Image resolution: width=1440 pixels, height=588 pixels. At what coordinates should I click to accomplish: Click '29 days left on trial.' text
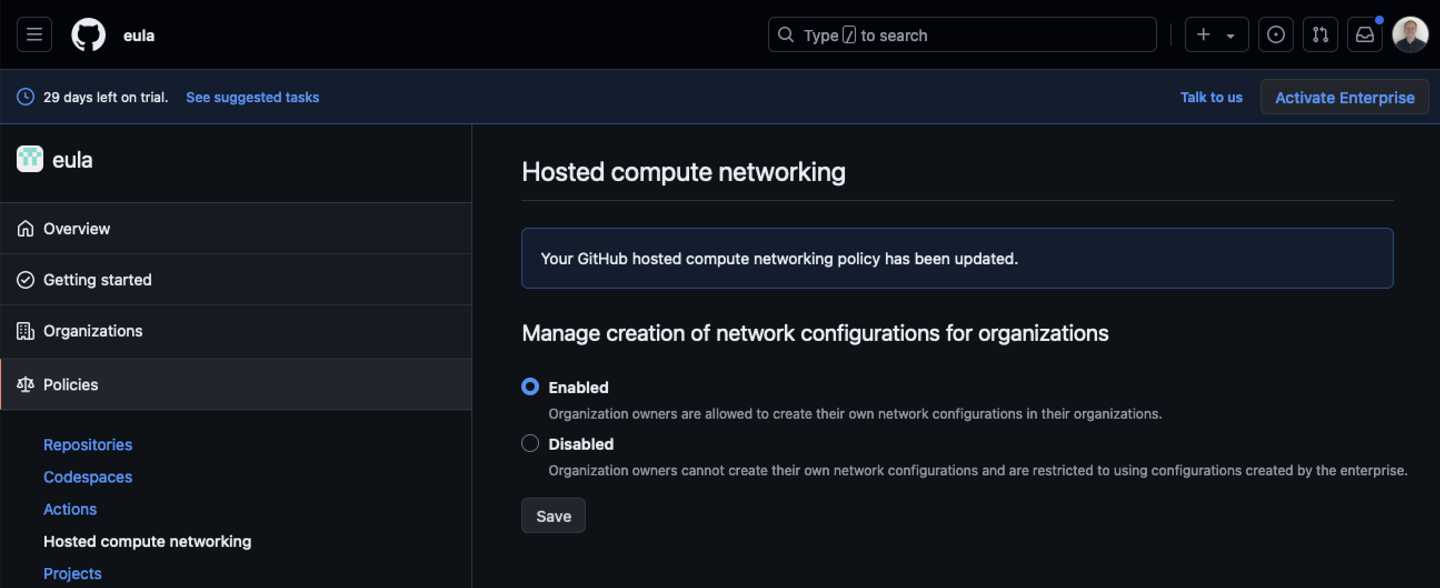[106, 97]
